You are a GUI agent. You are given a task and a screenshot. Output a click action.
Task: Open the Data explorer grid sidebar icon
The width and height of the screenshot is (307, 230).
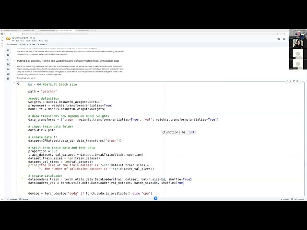(x=8, y=79)
